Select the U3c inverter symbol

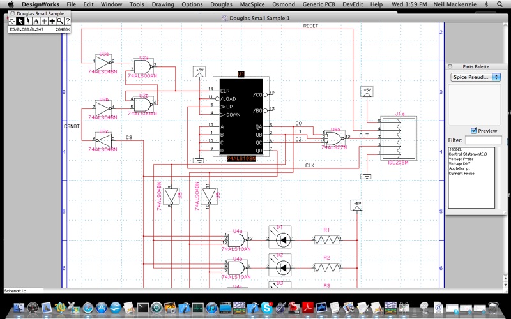tap(103, 139)
